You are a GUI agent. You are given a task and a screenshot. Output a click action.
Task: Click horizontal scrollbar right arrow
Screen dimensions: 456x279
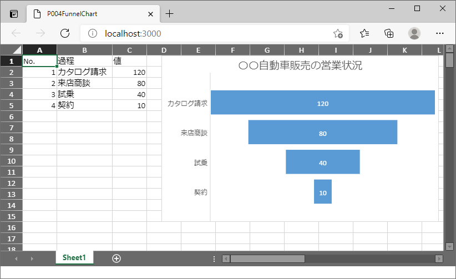tap(439, 258)
